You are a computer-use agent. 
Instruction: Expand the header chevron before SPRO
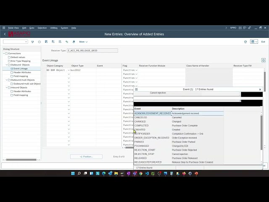(226, 28)
